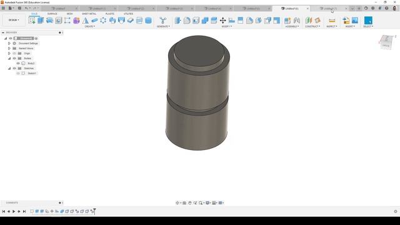400x225 pixels.
Task: Open the Create dropdown menu
Action: [x=89, y=26]
